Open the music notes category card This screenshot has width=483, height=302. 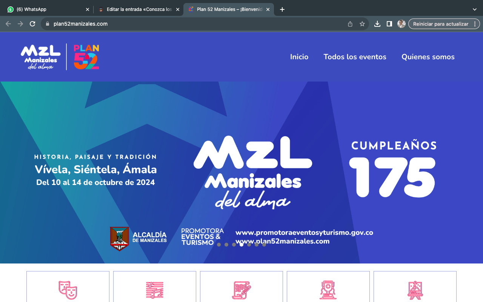click(155, 287)
